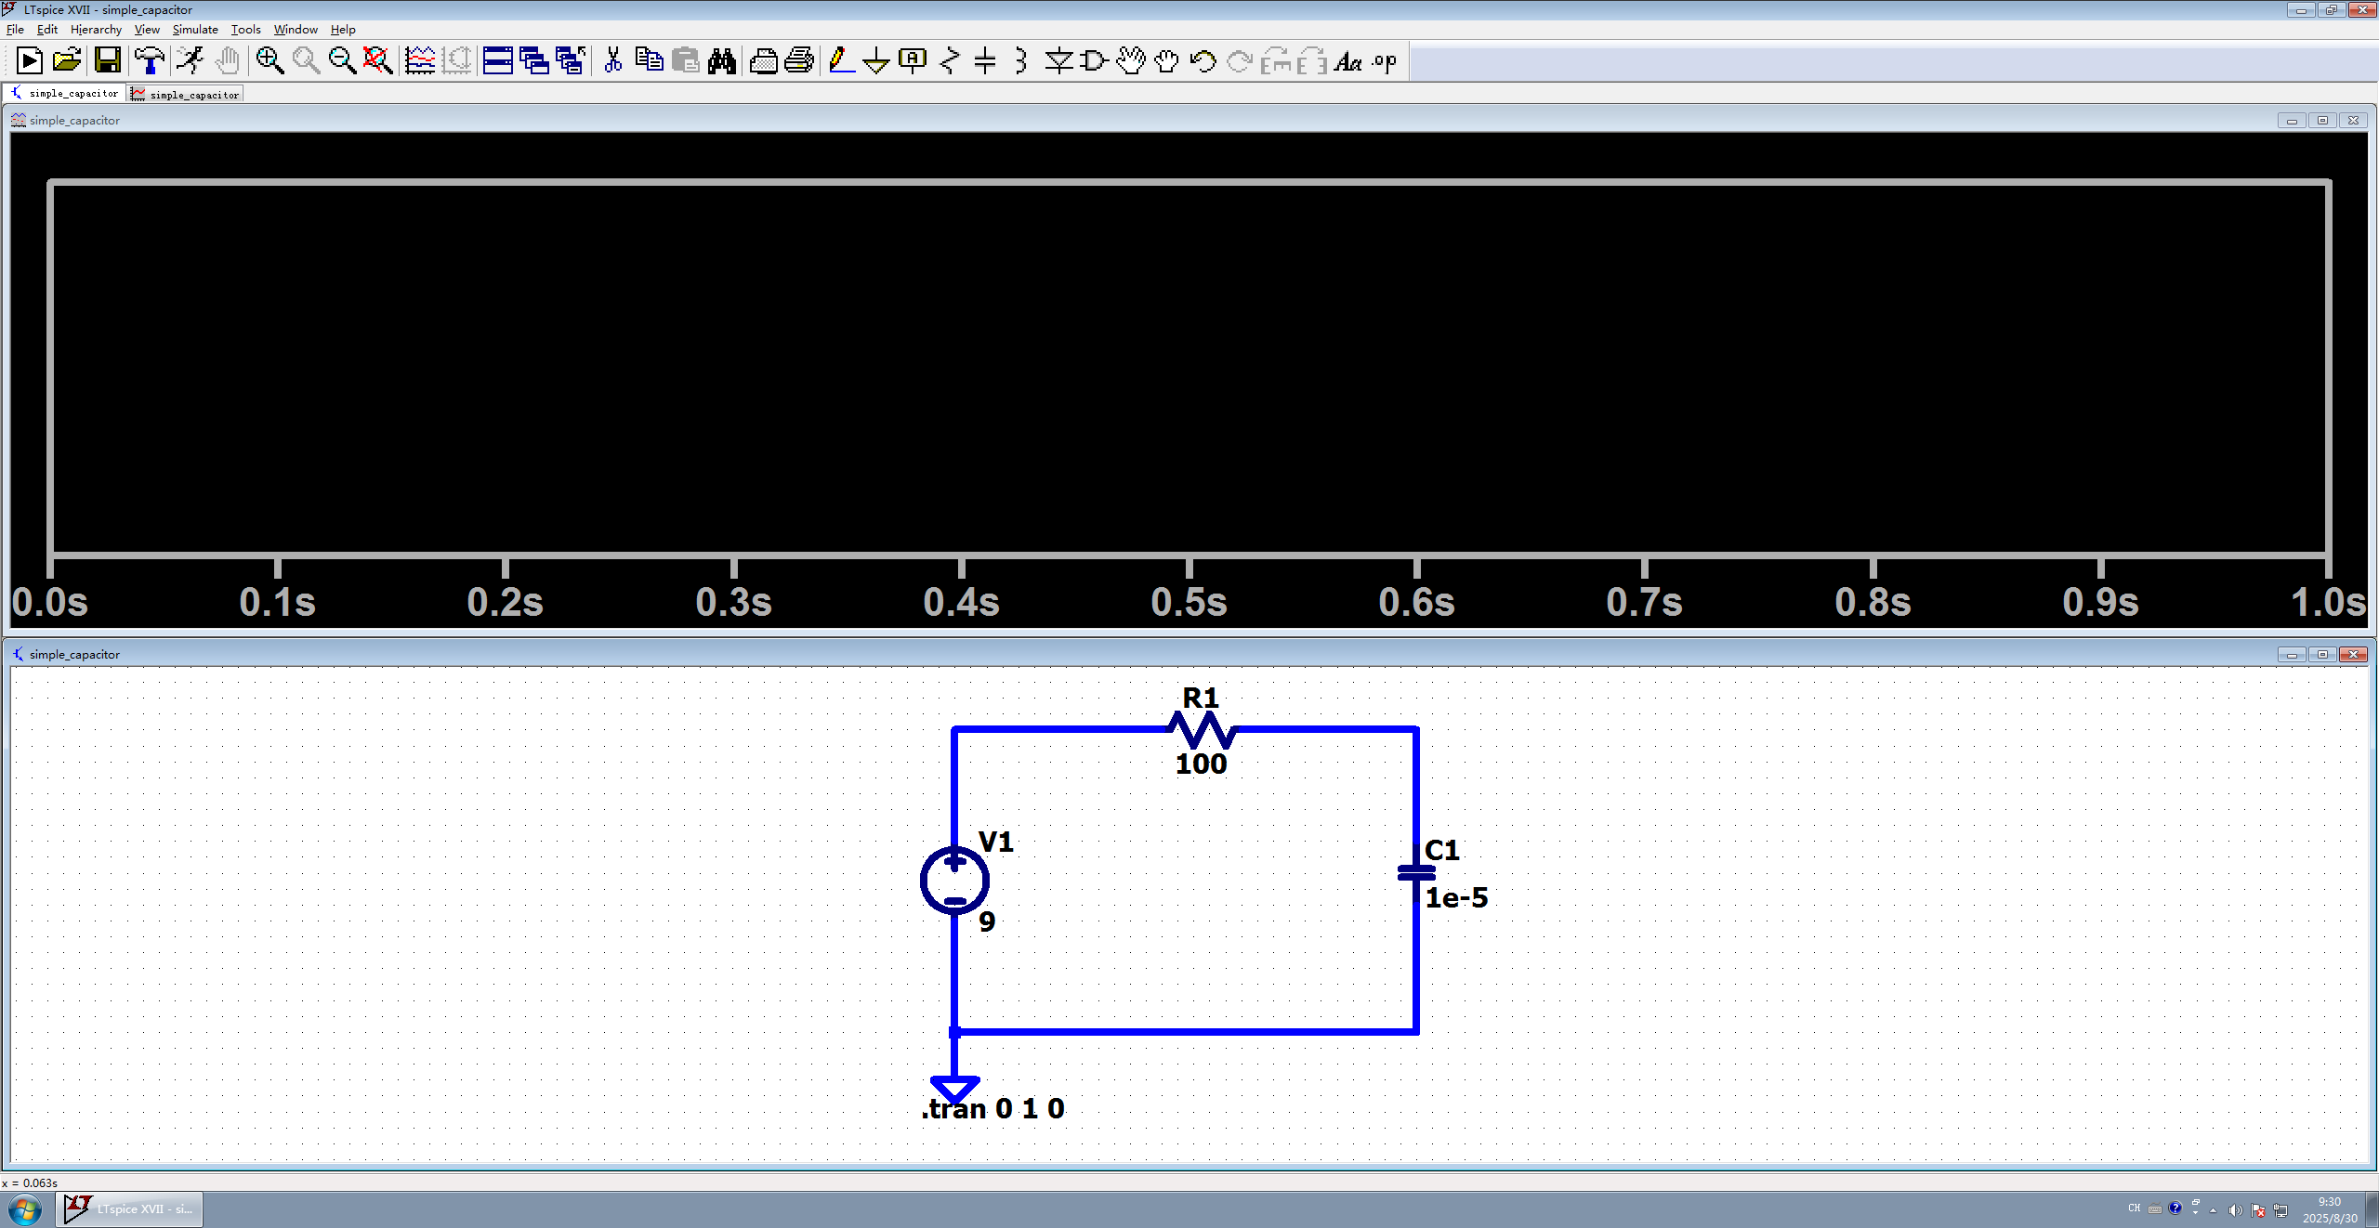
Task: Switch to the waveform simple_capacitor tab
Action: click(186, 95)
